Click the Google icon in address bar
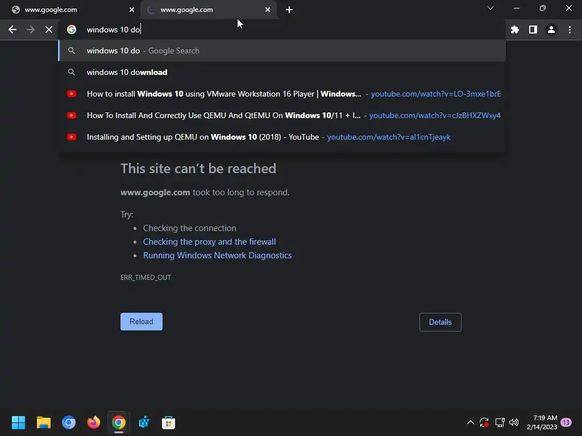Viewport: 582px width, 436px height. pyautogui.click(x=72, y=30)
